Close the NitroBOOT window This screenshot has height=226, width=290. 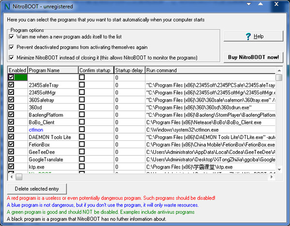coord(276,4)
